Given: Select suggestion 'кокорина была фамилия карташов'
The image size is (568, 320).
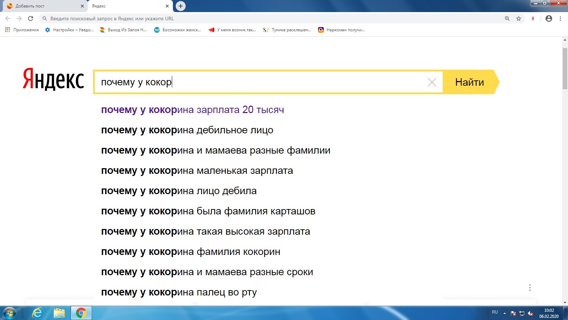Looking at the screenshot, I should pos(208,211).
